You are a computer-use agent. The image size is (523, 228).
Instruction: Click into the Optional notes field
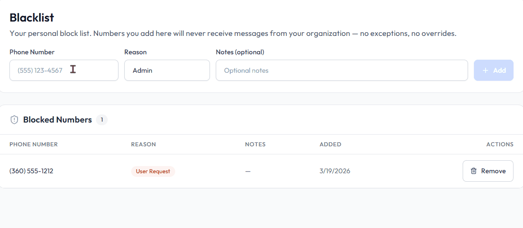(x=341, y=70)
